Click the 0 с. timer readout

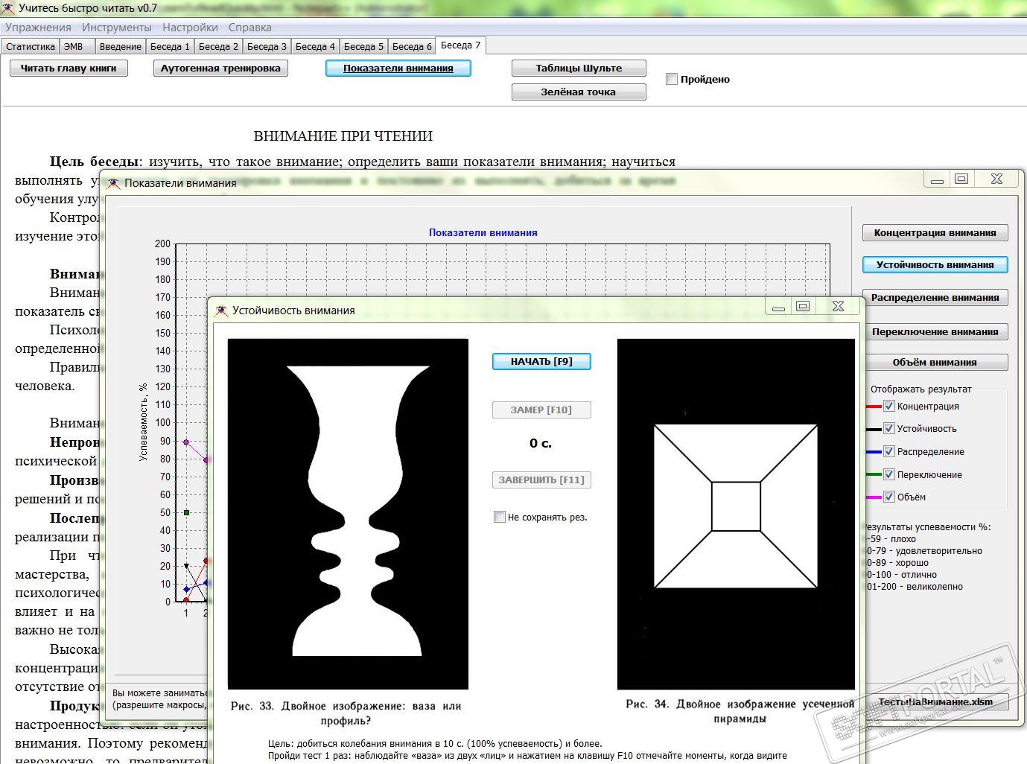(x=541, y=444)
